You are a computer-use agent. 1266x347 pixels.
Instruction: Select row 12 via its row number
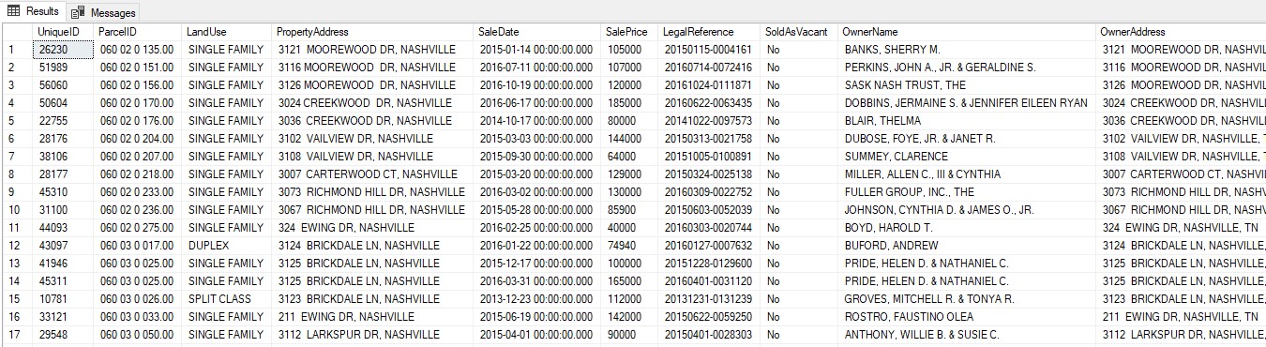tap(16, 246)
